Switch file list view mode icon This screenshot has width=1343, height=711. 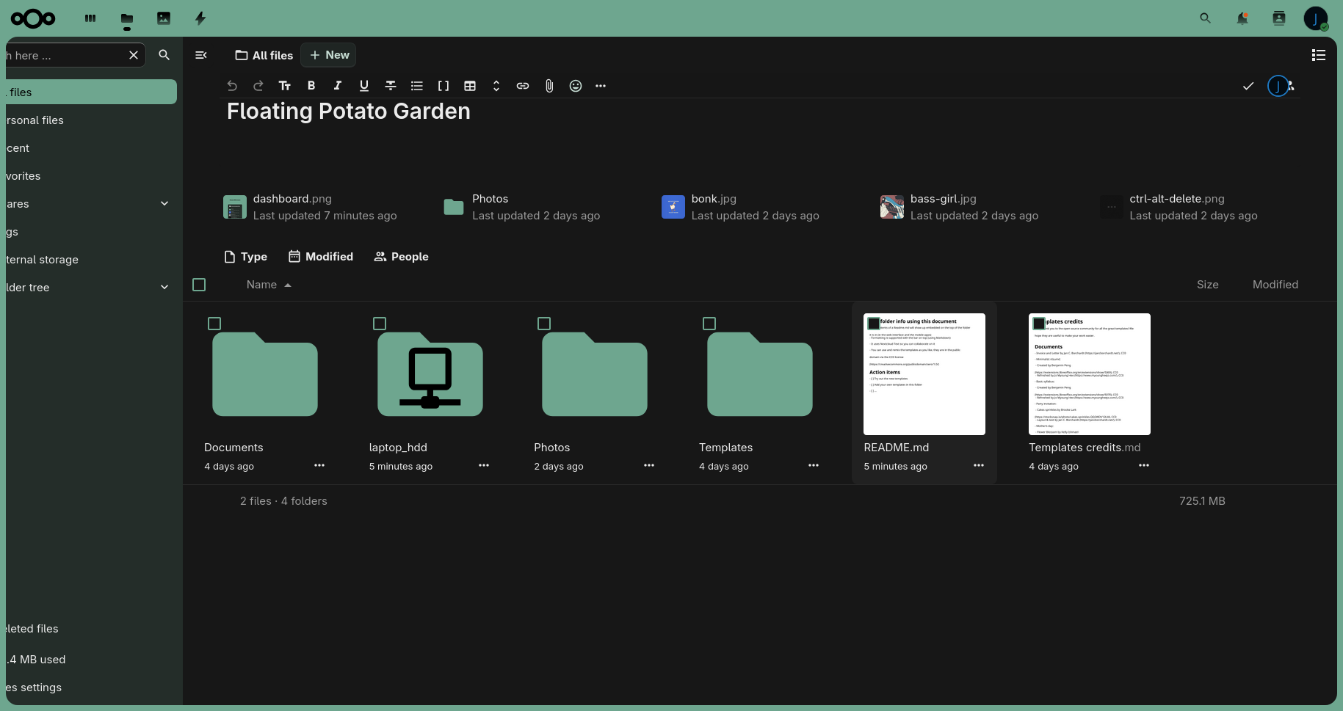coord(1318,55)
